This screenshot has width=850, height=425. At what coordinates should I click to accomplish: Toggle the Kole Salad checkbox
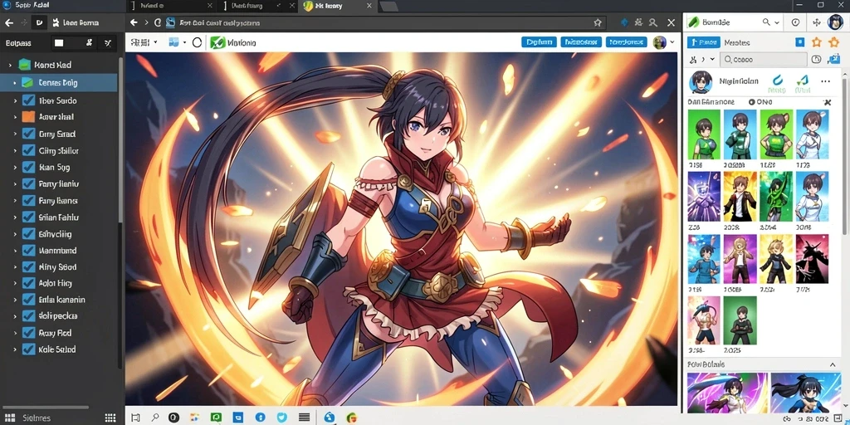(28, 349)
